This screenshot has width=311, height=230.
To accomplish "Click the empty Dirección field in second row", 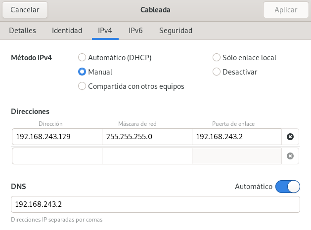I will [x=57, y=156].
